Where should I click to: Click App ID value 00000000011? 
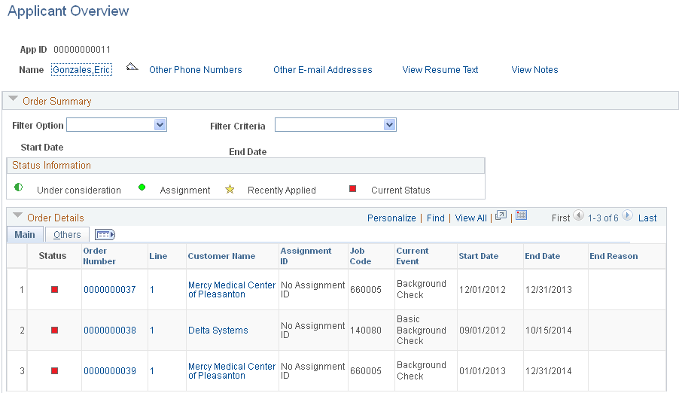point(82,50)
